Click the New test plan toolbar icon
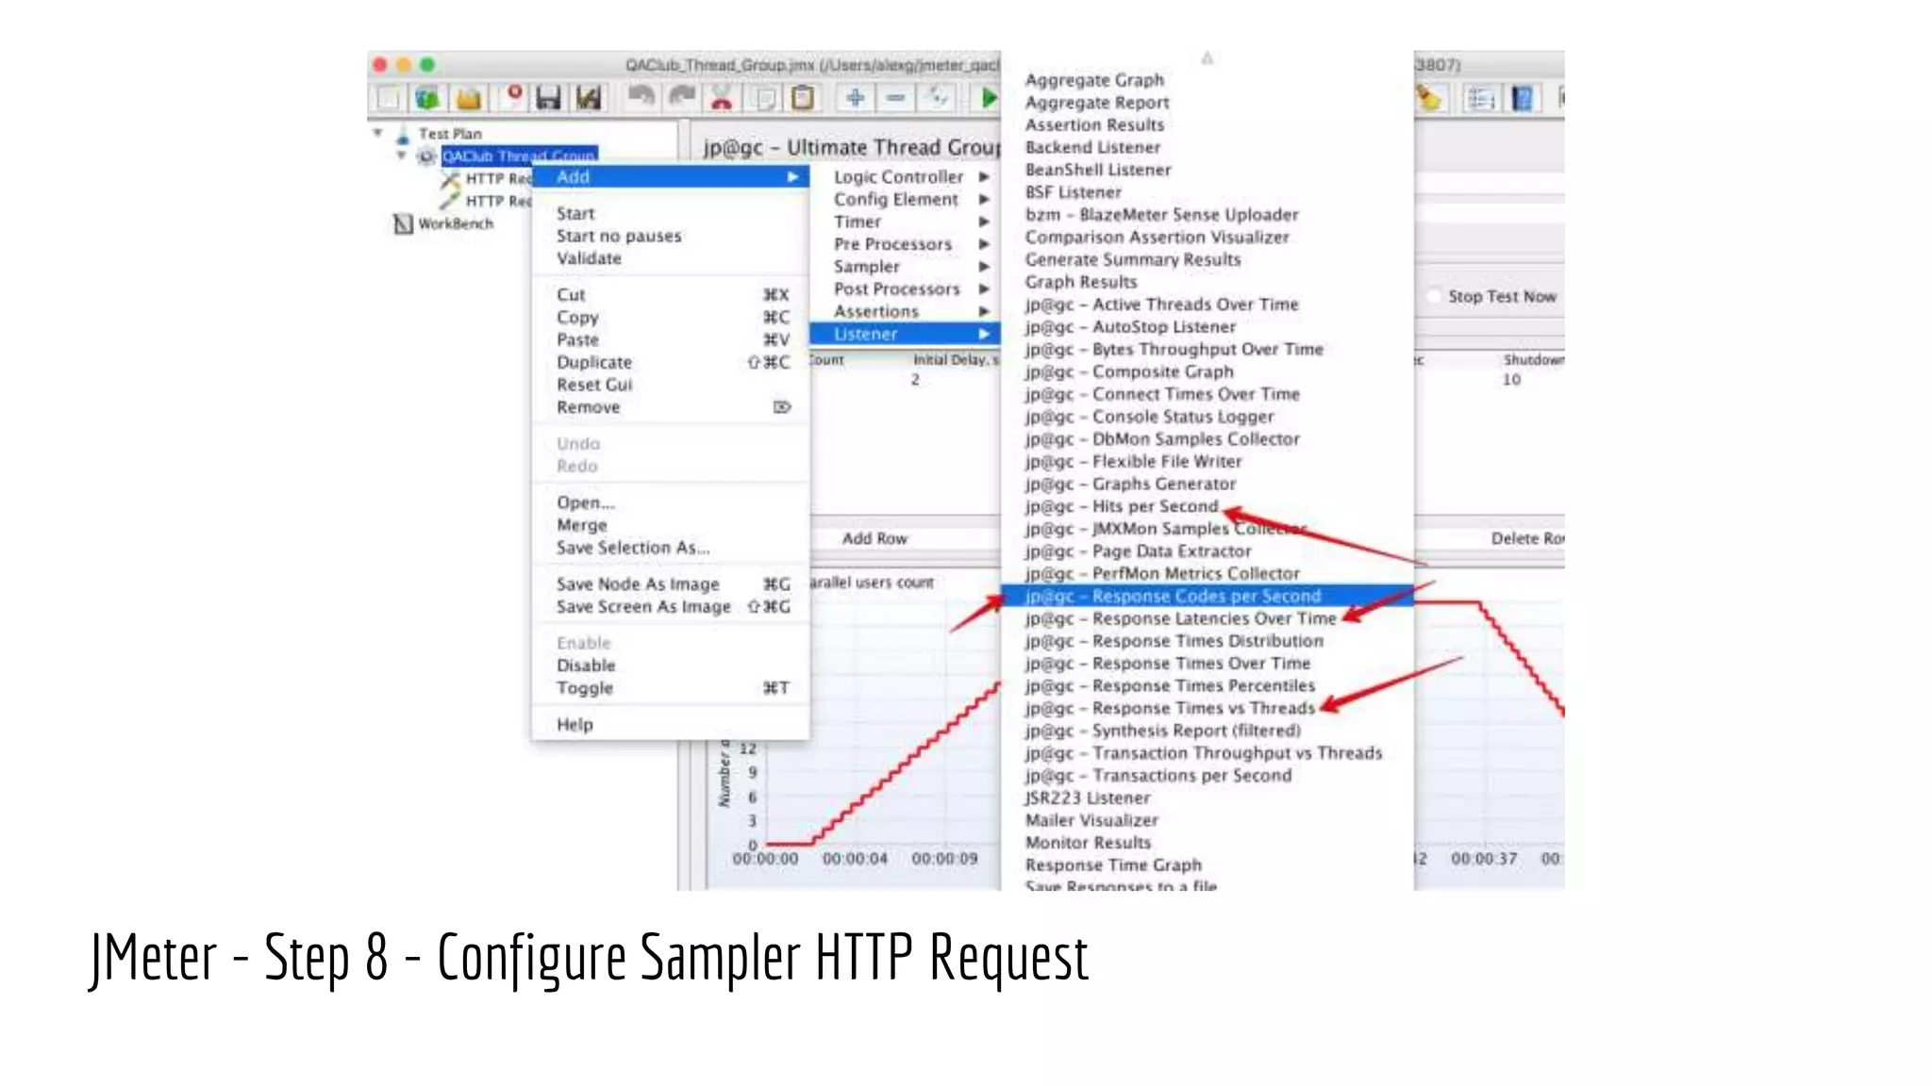This screenshot has height=1086, width=1932. tap(389, 98)
